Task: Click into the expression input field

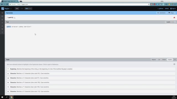Action: 89,18
